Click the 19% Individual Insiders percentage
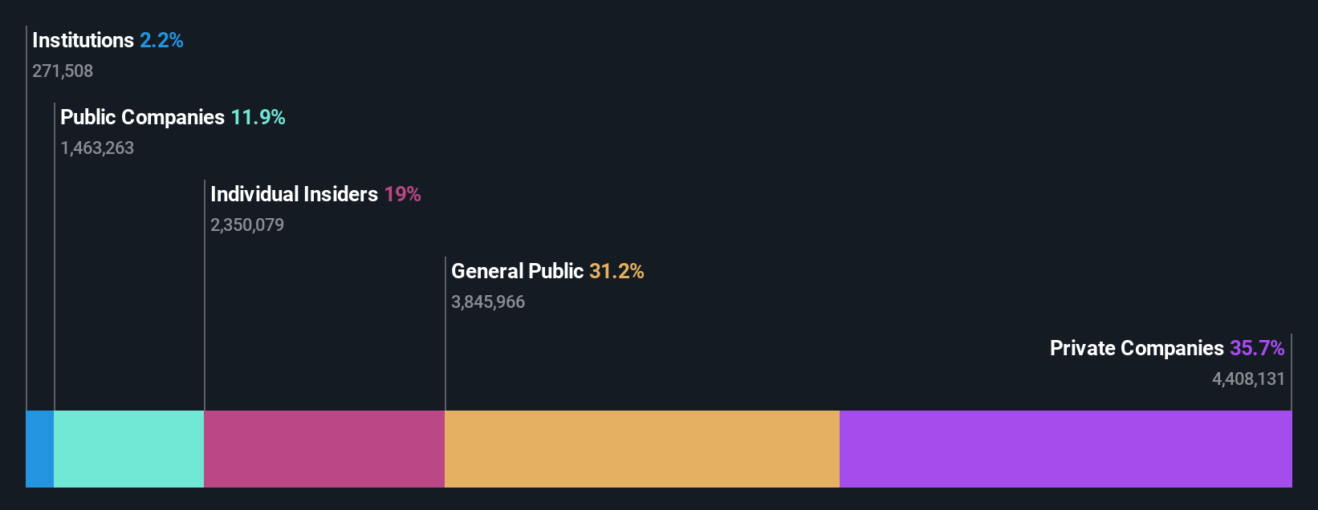Viewport: 1318px width, 510px height. [x=402, y=194]
